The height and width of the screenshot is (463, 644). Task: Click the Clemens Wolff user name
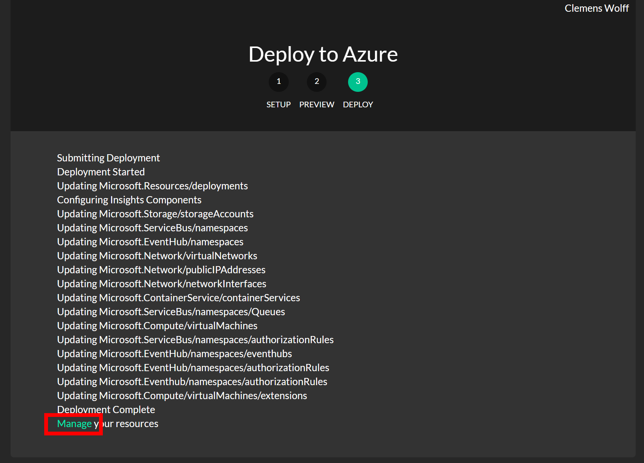596,8
